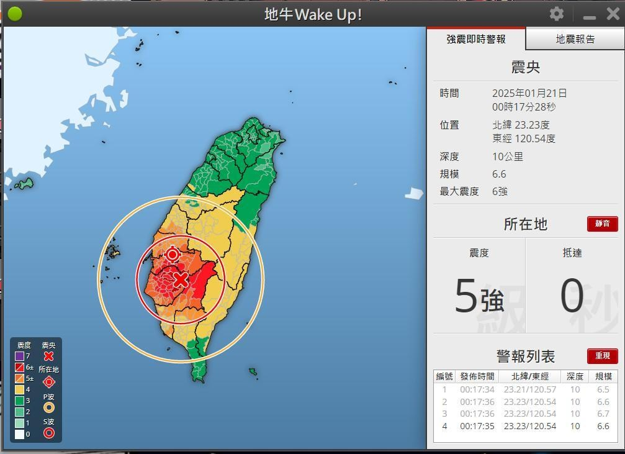Select alert row 4 with magnitude 6.6

(x=525, y=426)
